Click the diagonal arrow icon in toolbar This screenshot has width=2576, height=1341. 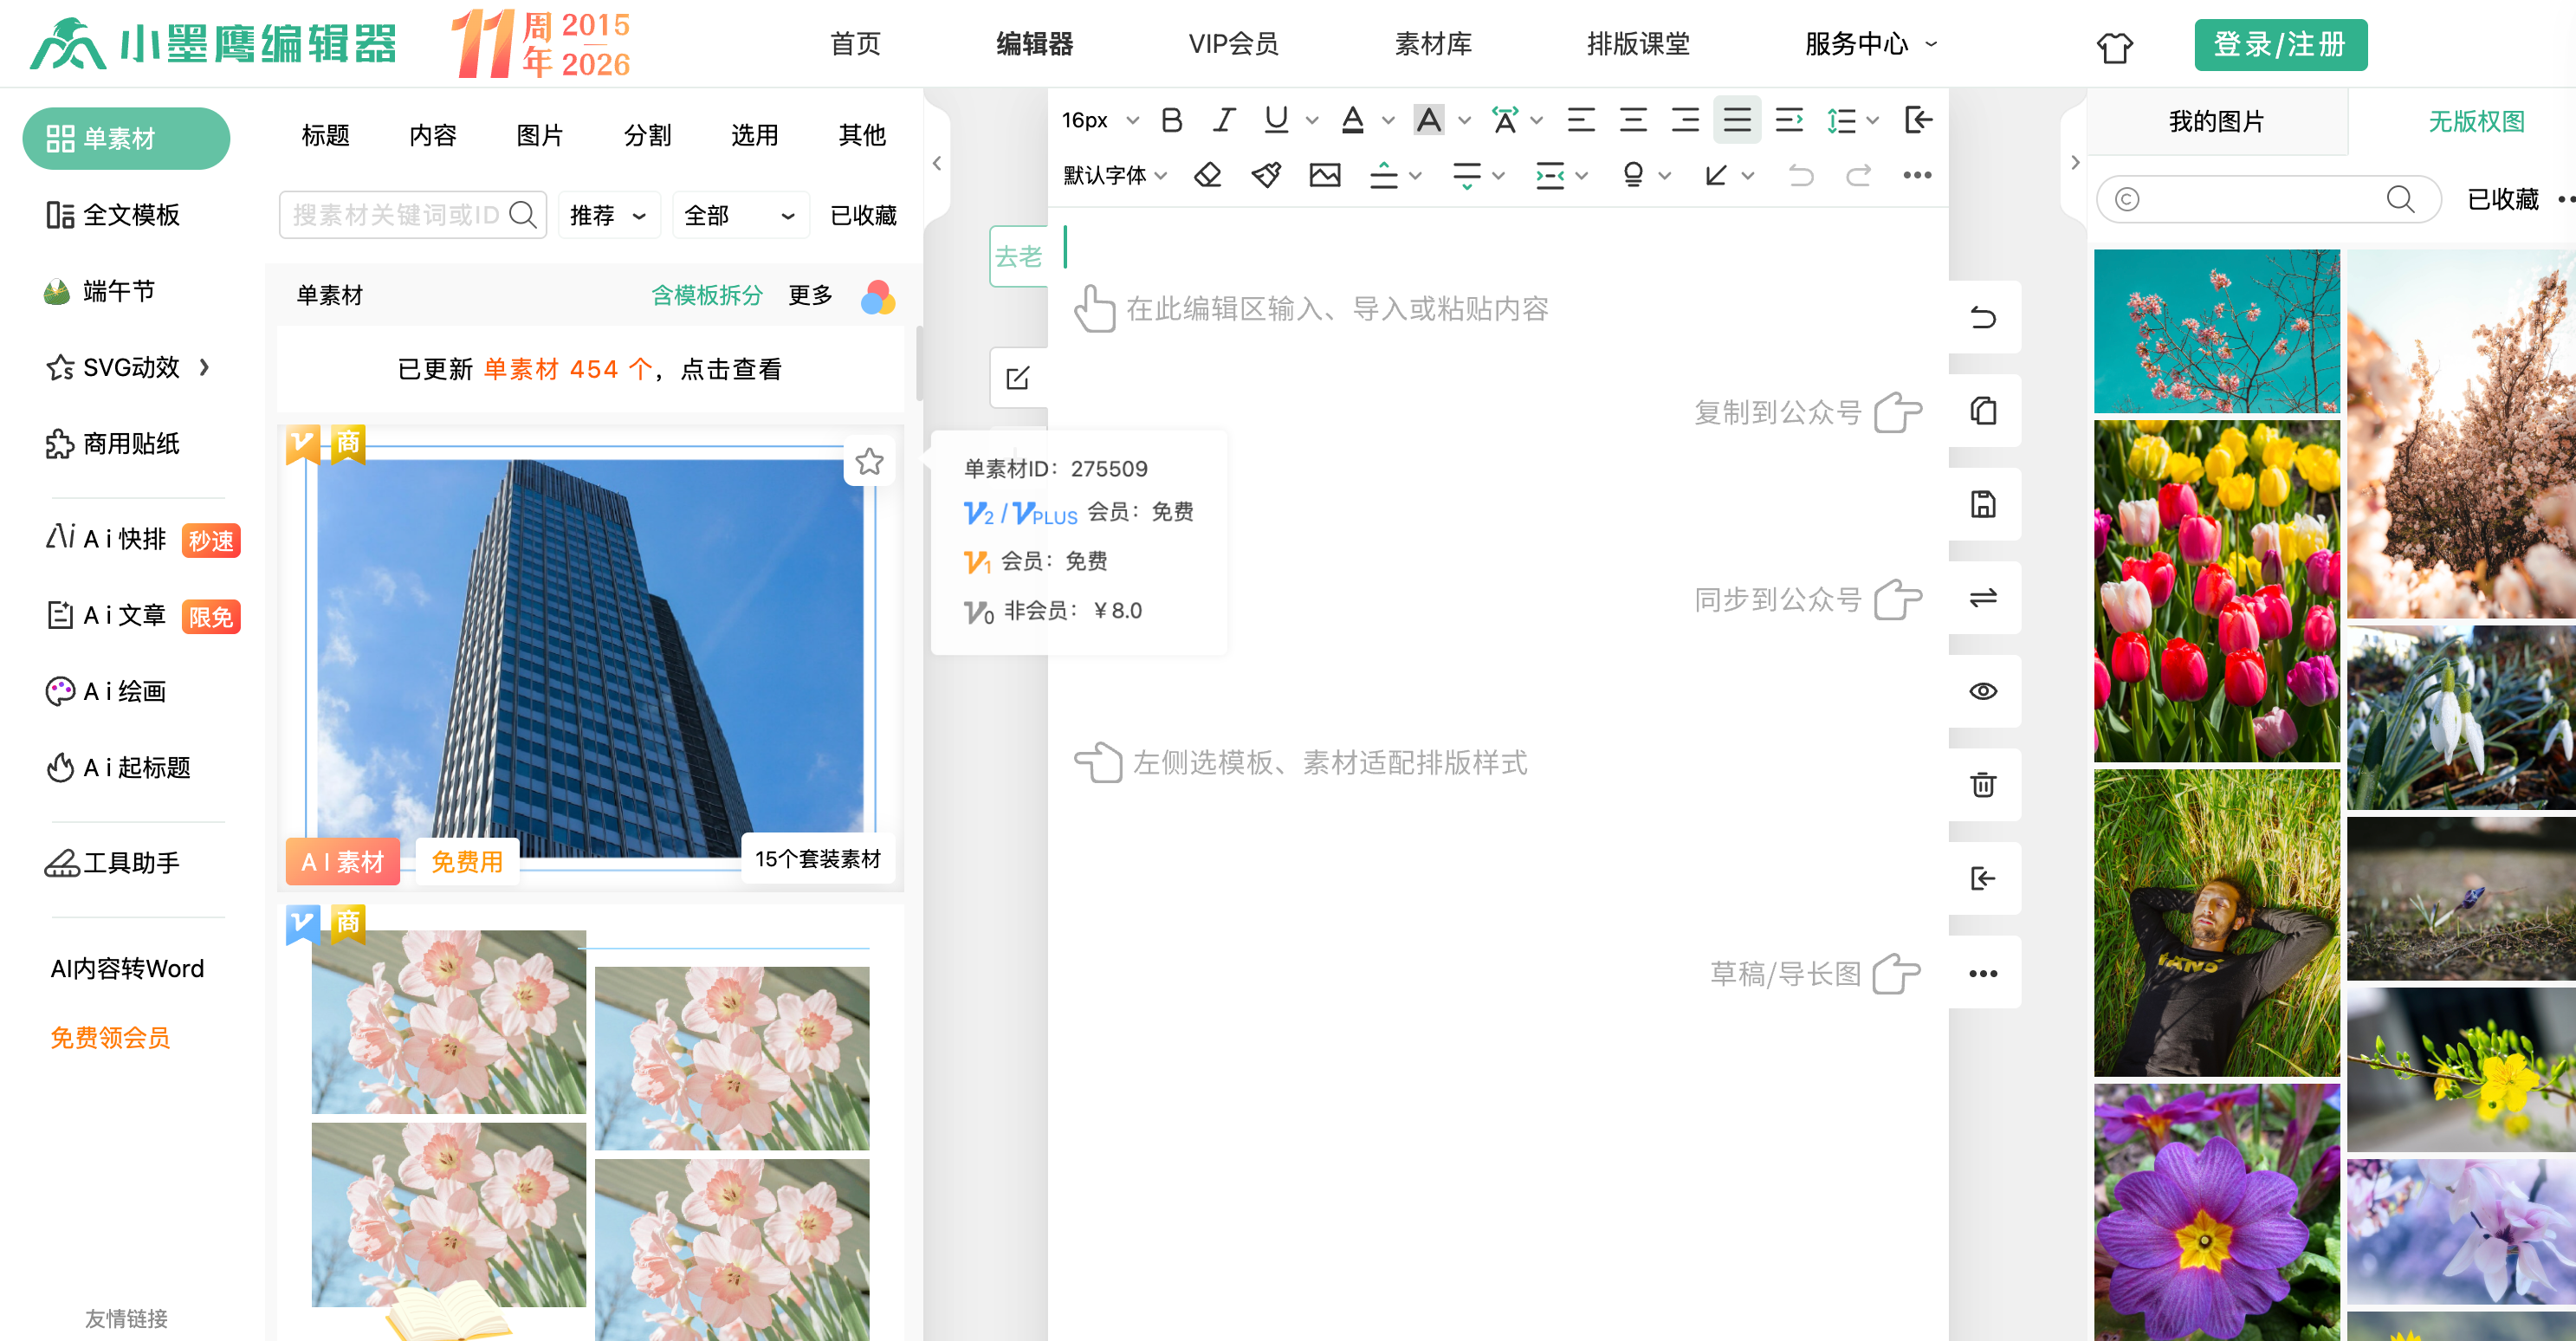point(1716,176)
